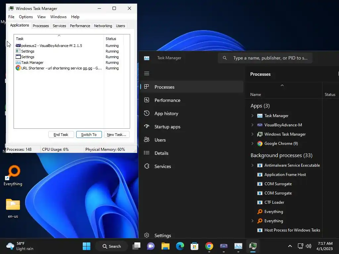
Task: Expand the Task Manager app group
Action: click(x=252, y=115)
